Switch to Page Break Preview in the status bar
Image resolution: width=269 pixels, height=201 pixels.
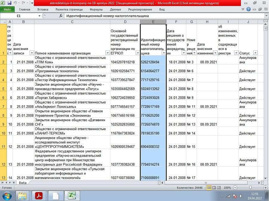(219, 188)
